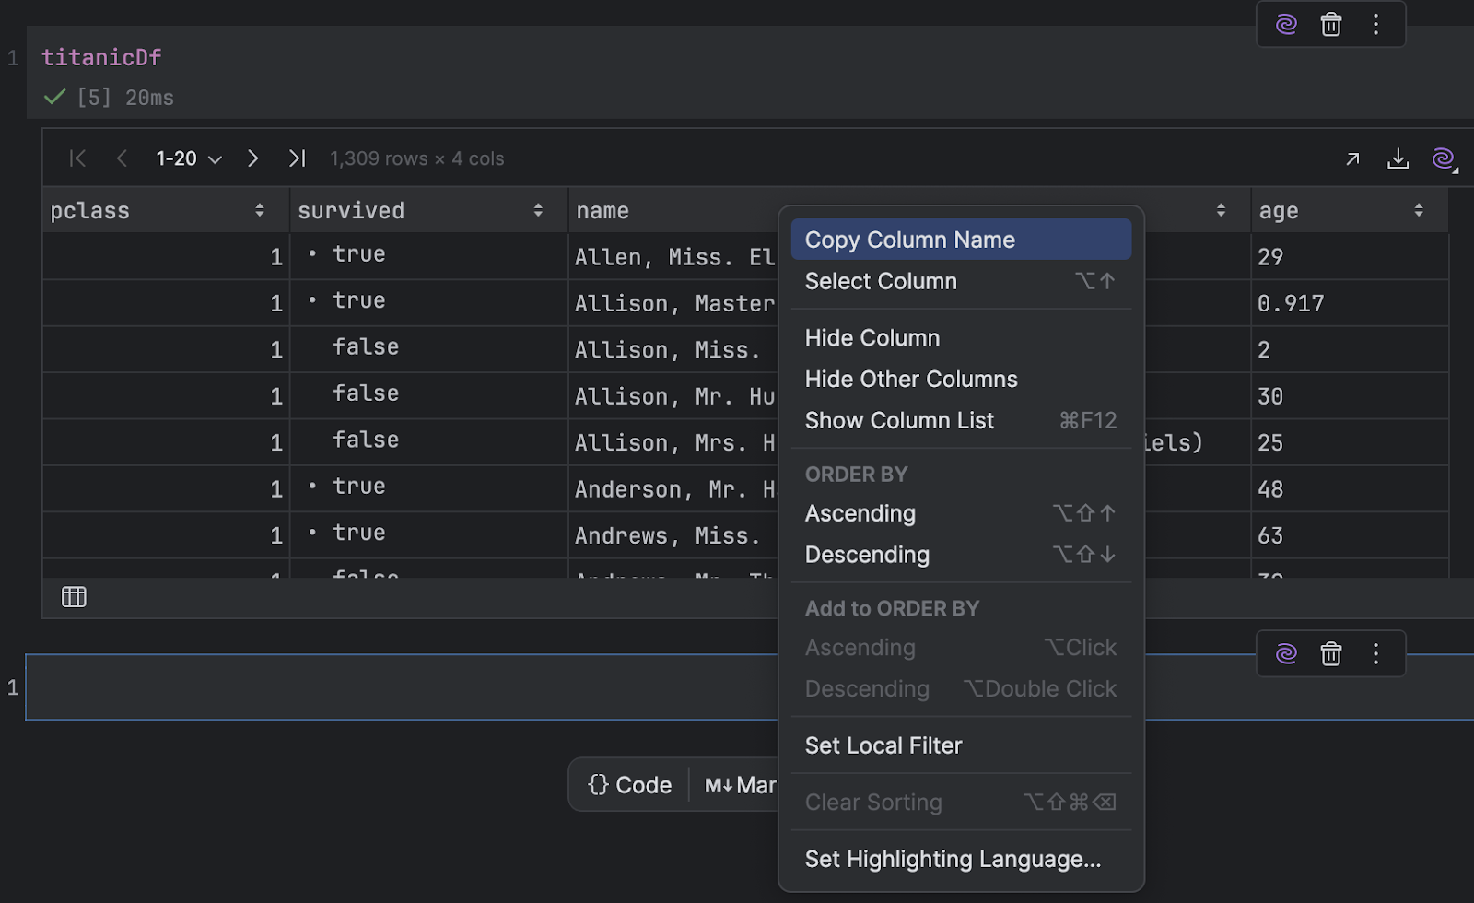The width and height of the screenshot is (1474, 903).
Task: Choose Hide Column in context menu
Action: pyautogui.click(x=961, y=338)
